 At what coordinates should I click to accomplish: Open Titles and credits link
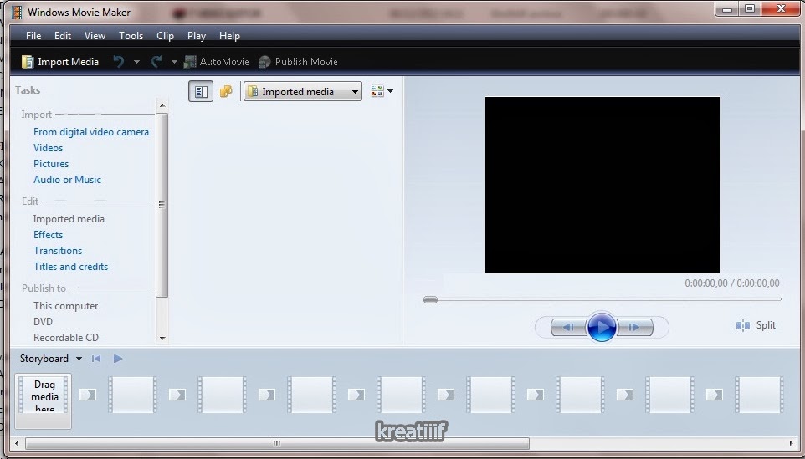tap(71, 267)
